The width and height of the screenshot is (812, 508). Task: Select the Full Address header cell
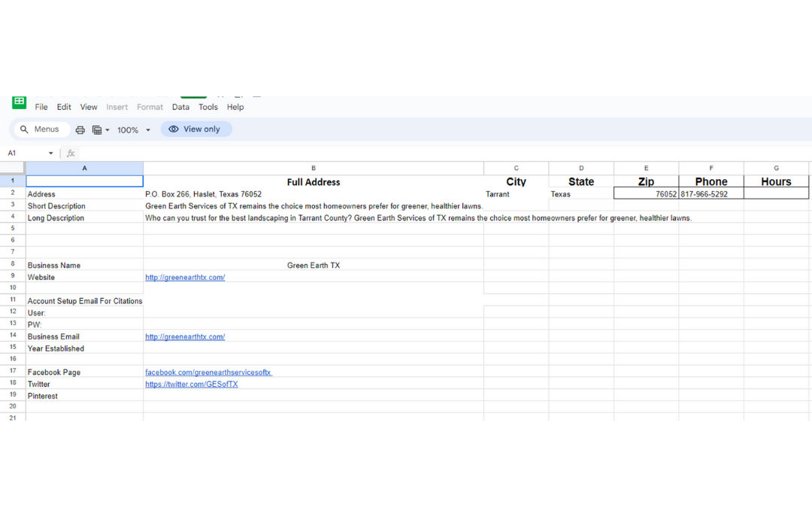click(314, 181)
